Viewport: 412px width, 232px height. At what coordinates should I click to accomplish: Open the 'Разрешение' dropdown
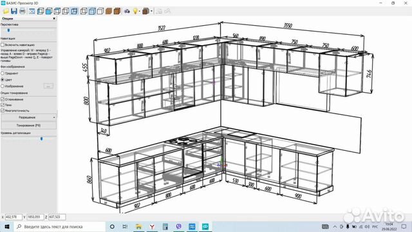click(28, 117)
